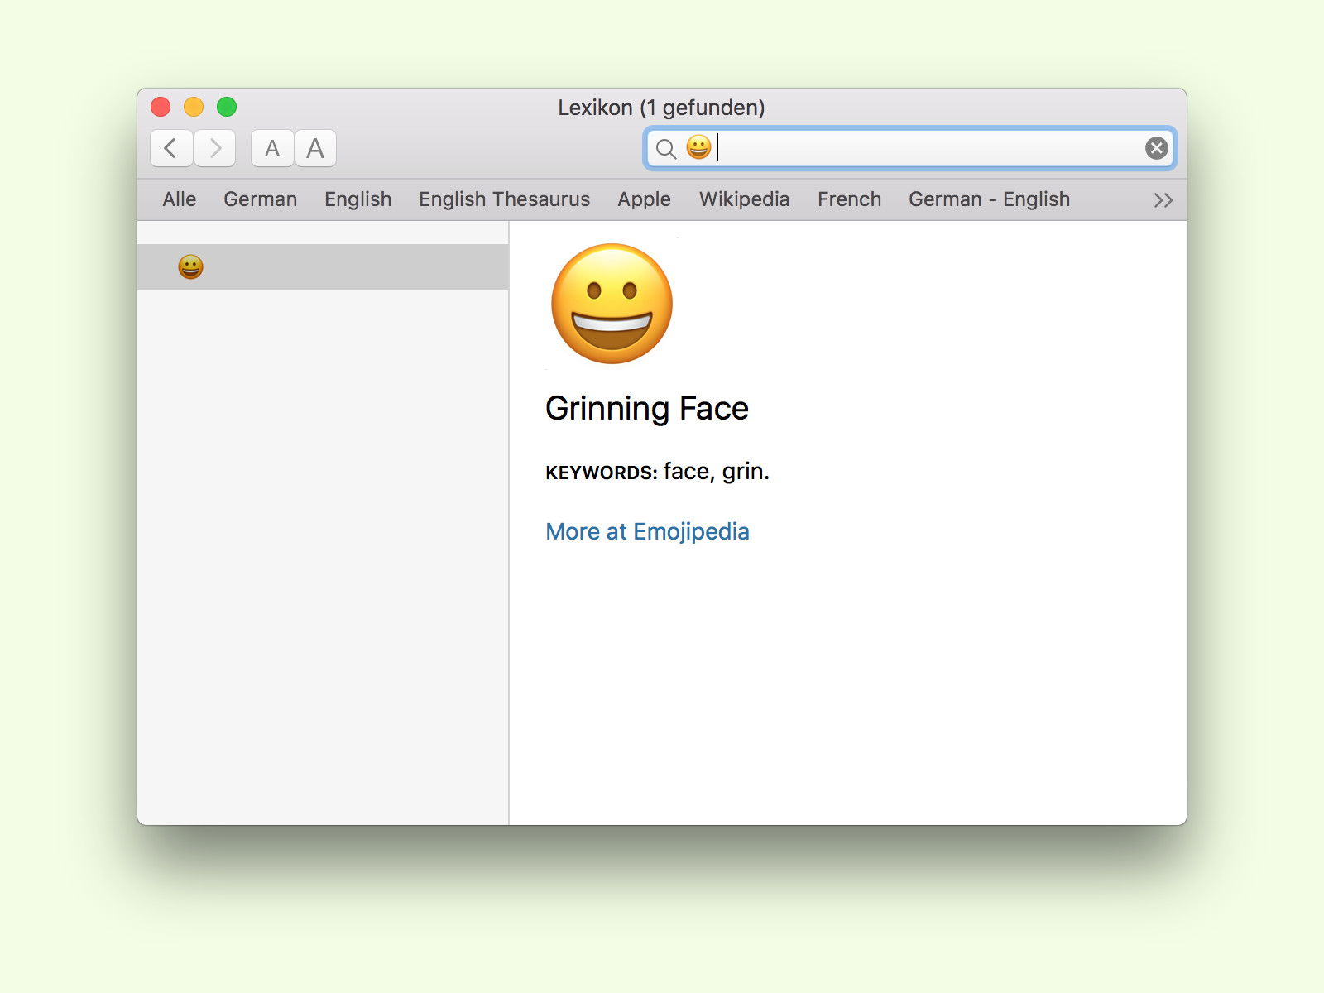Open the More at Emojipedia link
This screenshot has width=1324, height=993.
[x=647, y=531]
